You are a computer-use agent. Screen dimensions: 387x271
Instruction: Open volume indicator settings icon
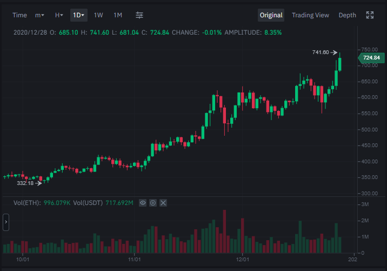[153, 203]
